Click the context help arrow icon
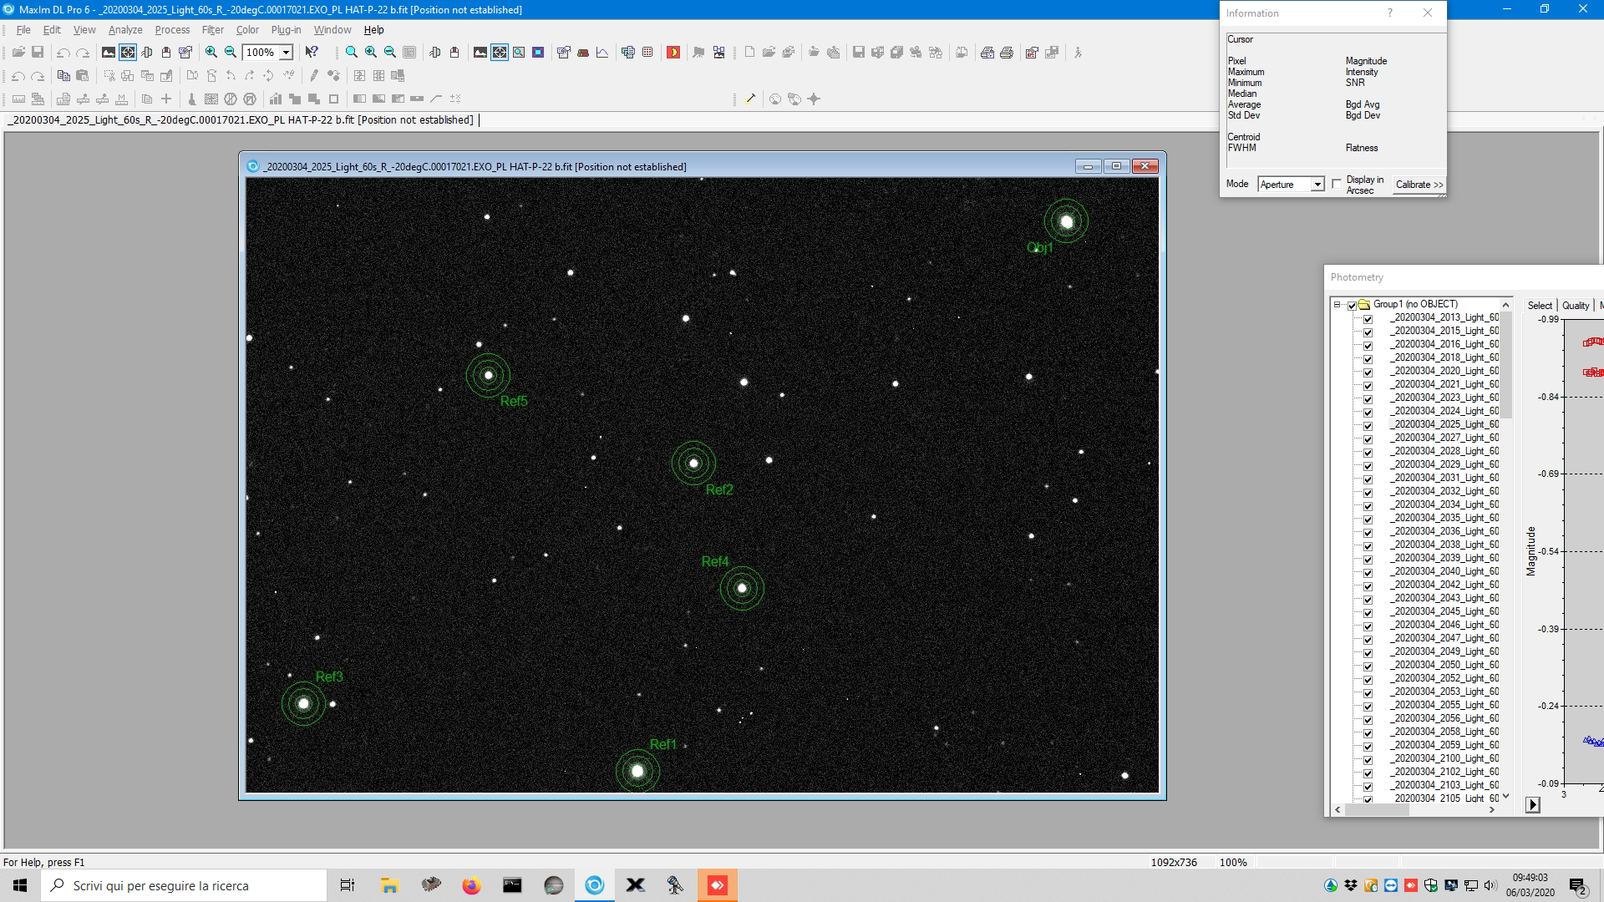 pos(312,52)
